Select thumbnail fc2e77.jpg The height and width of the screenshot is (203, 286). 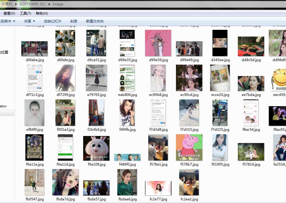pos(158,188)
